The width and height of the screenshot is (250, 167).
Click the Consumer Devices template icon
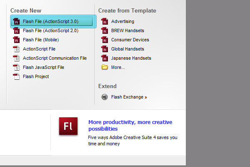(105, 40)
